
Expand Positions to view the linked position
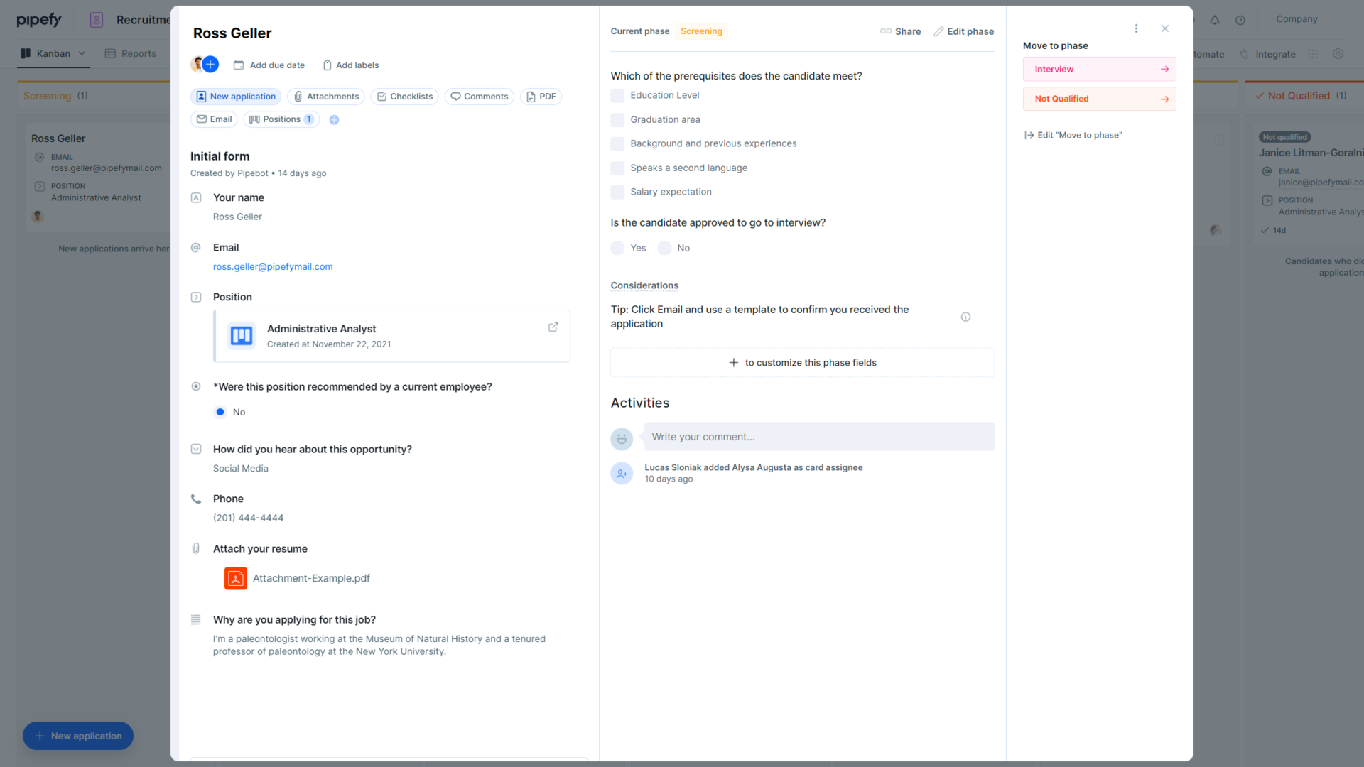click(281, 119)
